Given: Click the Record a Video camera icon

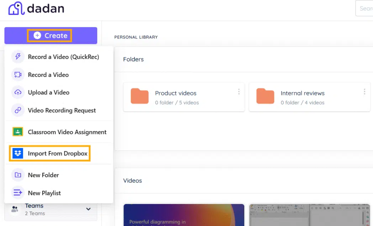Looking at the screenshot, I should [x=18, y=75].
